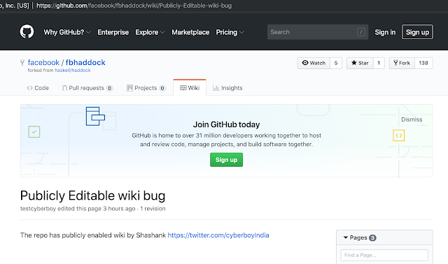View the watchers count 5
The image size is (448, 264).
click(x=336, y=63)
